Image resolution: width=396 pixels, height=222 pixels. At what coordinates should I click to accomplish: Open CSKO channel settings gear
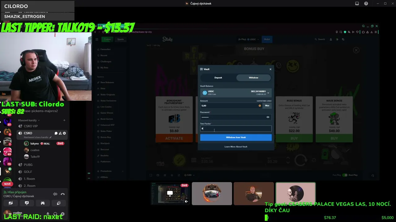click(x=64, y=133)
